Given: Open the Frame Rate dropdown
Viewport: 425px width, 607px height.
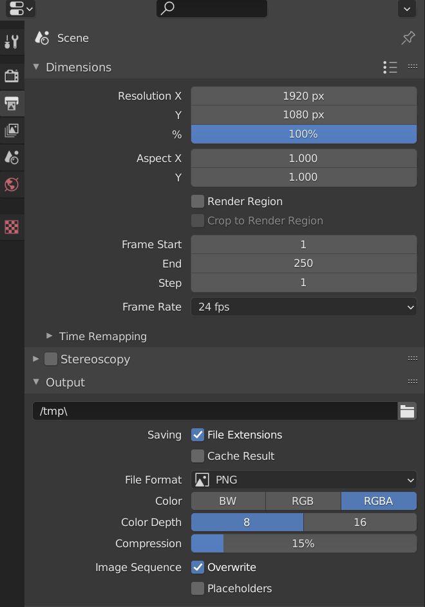Looking at the screenshot, I should 304,307.
